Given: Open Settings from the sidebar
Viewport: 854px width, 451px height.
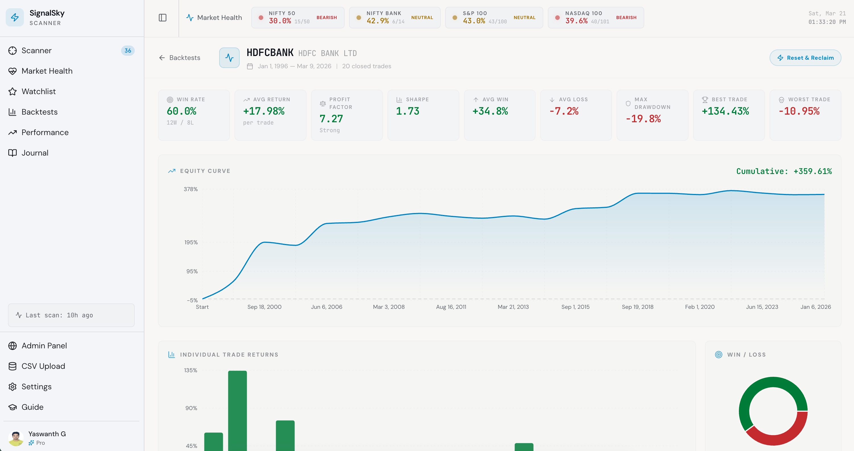Looking at the screenshot, I should pyautogui.click(x=71, y=387).
